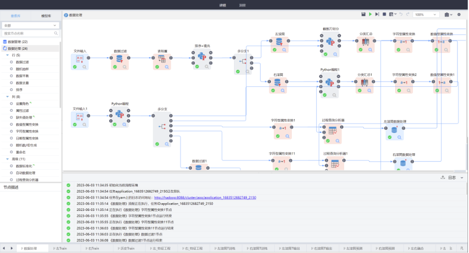Open the gear settings icon in the toolbar
Viewport: 469px width, 253px height.
pyautogui.click(x=459, y=15)
